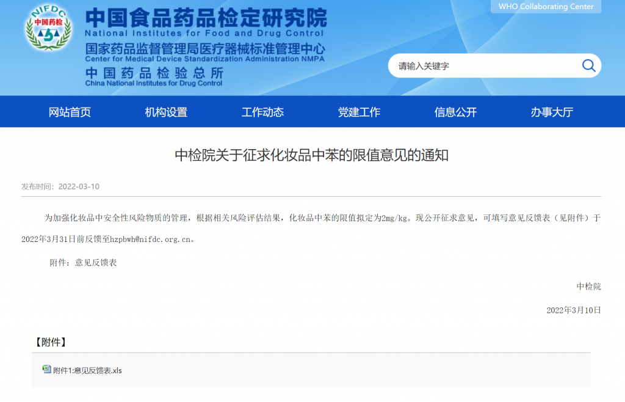Viewport: 625px width, 402px height.
Task: Click the 发布时间: 2022-03-10 text
Action: (x=60, y=187)
